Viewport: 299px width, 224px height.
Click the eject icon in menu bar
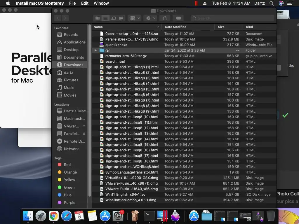(205, 3)
